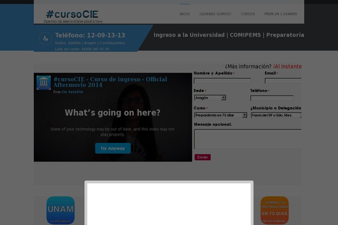Open the PREPA EN 1 EXAMEN menu item
Screen dimensions: 338x225
tap(281, 14)
